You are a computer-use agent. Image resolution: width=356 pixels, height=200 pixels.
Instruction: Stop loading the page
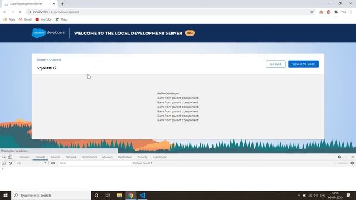pos(20,12)
